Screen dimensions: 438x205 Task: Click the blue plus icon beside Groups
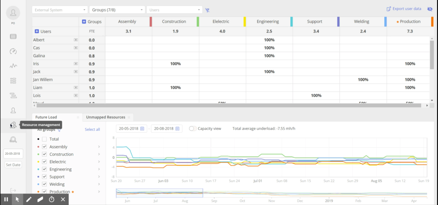[x=84, y=22]
